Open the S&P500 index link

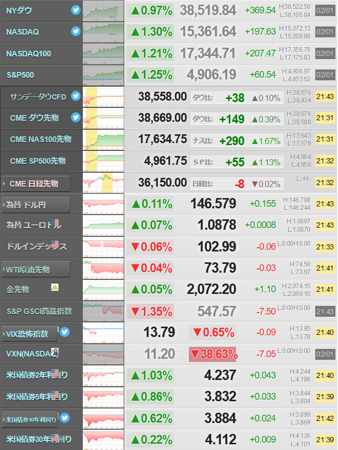pos(20,75)
